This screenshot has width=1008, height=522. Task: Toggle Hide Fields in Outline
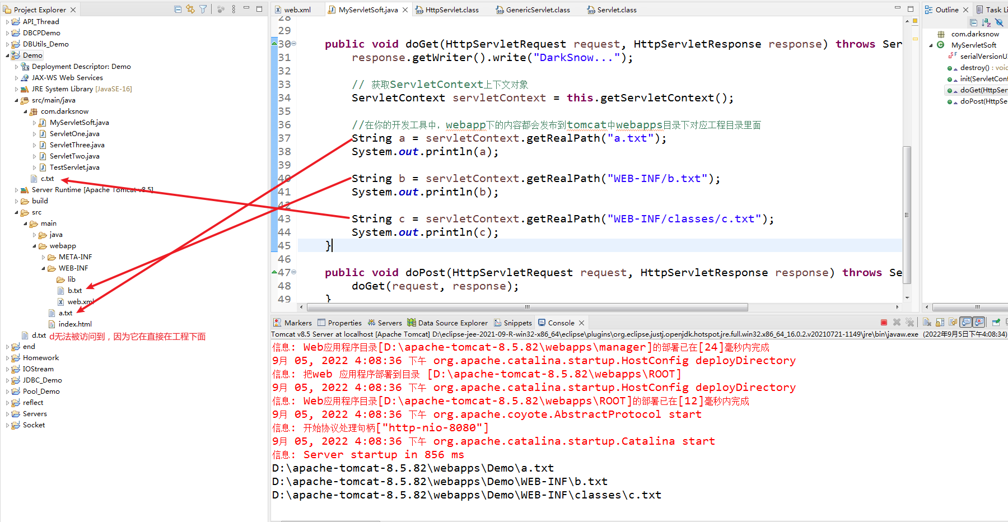pos(999,23)
